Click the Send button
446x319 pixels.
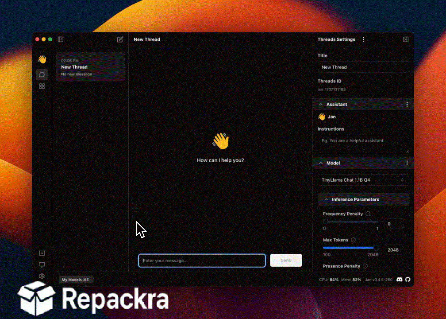coord(286,261)
